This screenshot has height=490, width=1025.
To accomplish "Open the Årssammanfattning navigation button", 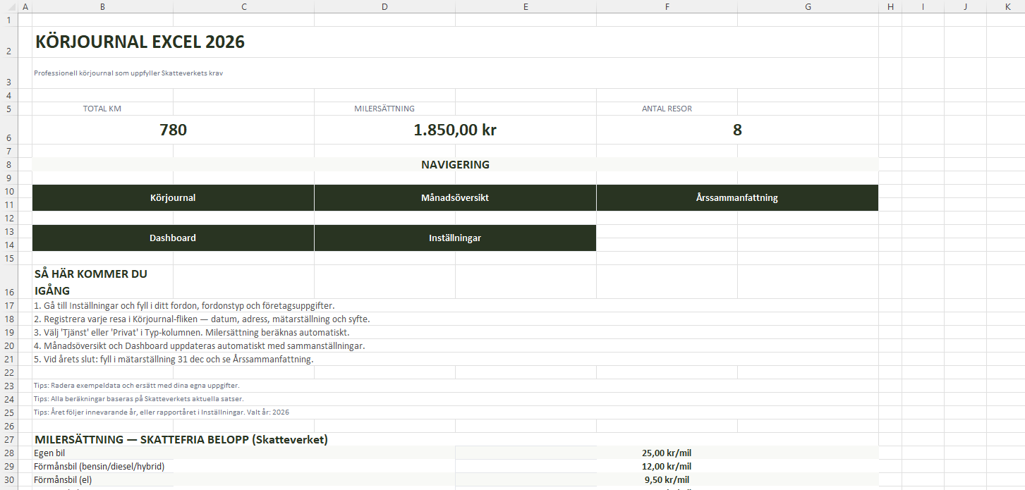I will (737, 197).
